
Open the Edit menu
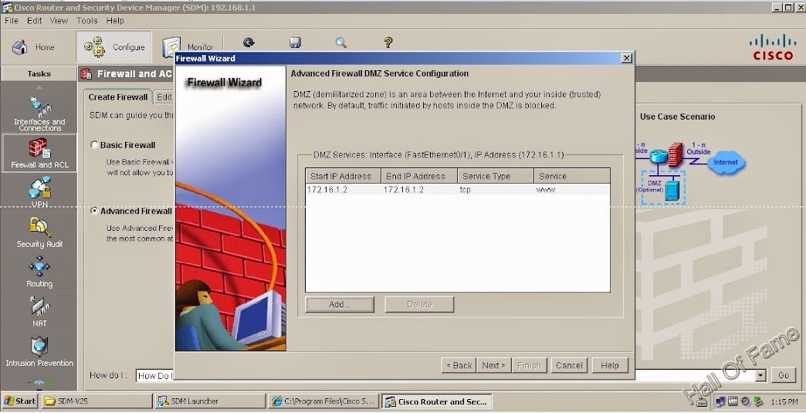click(35, 21)
